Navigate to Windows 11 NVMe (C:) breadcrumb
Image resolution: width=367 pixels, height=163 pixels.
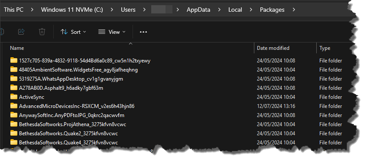(72, 10)
